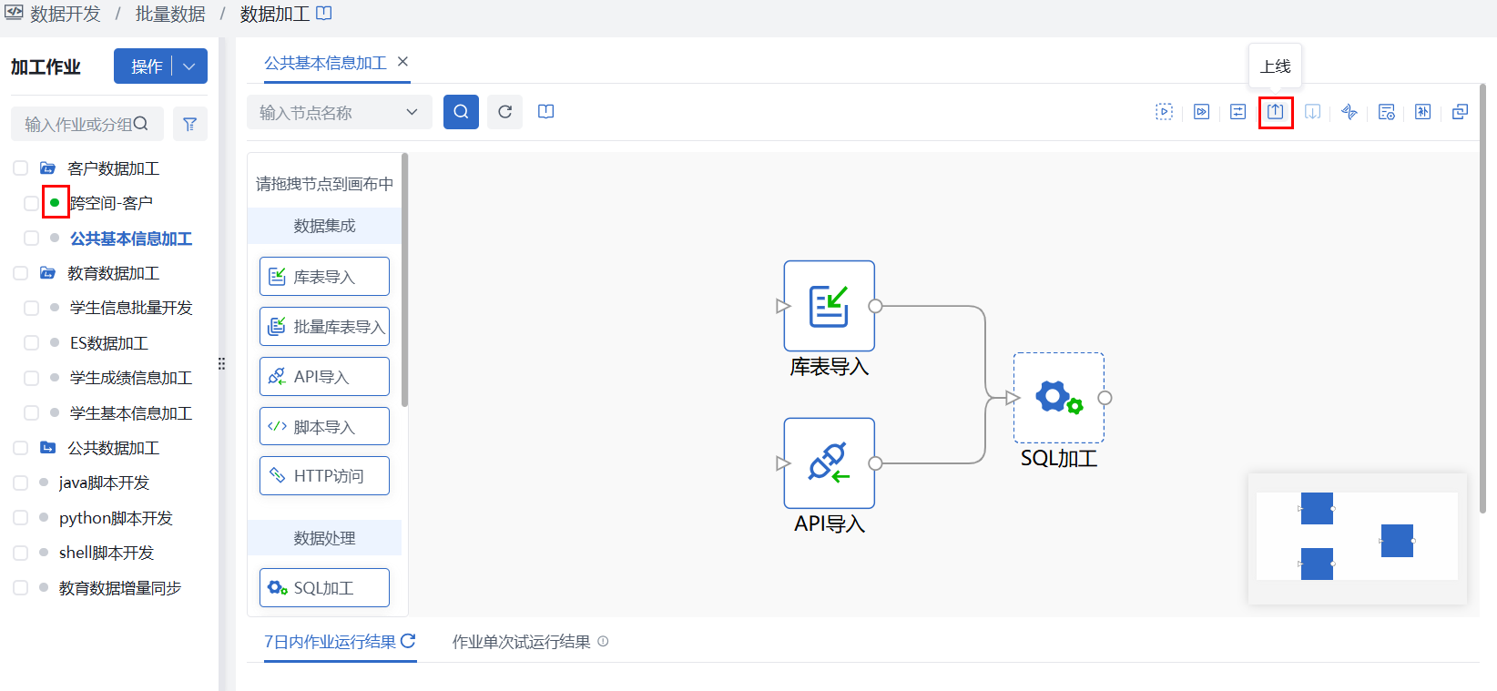Screen dimensions: 1497x691
Task: Open the 7日内作业运行结果 tab
Action: point(331,642)
